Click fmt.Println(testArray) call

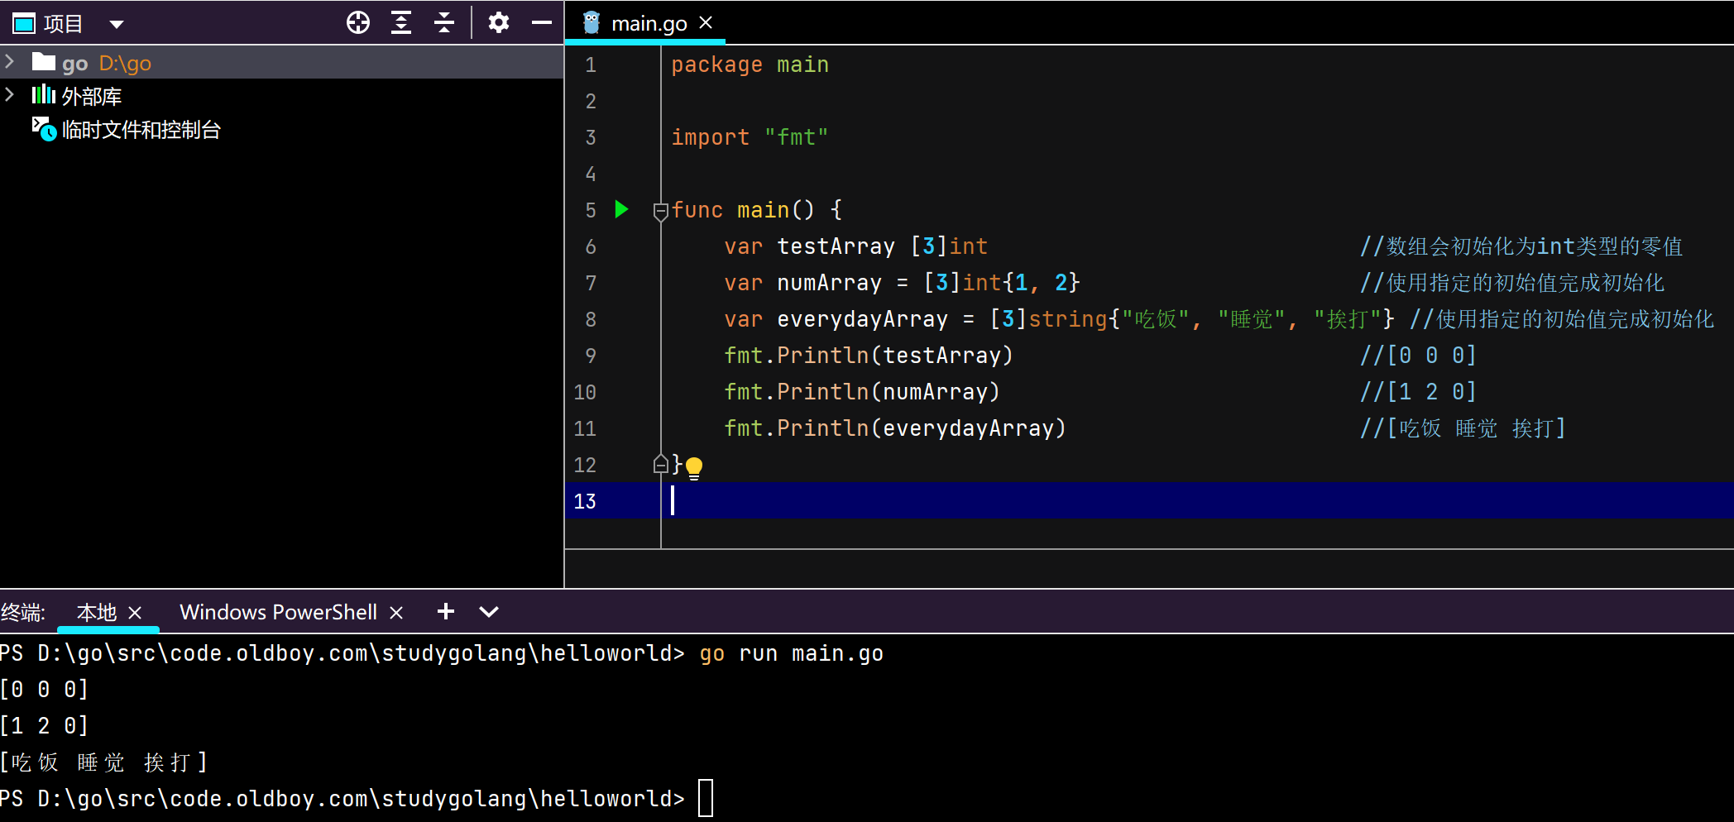pos(869,356)
